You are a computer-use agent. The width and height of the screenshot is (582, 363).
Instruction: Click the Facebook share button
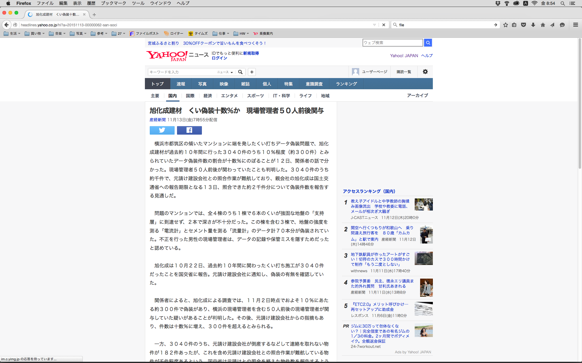[x=189, y=130]
